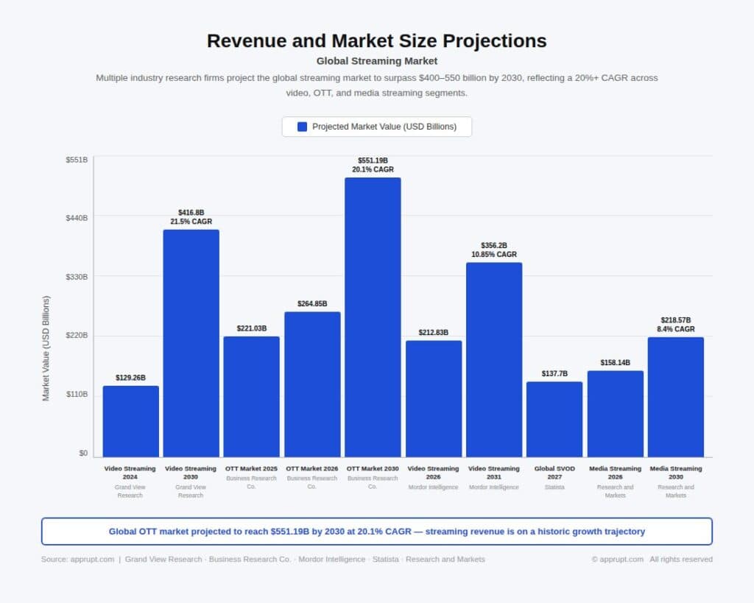Click the OTT Market 2025 bar
The width and height of the screenshot is (754, 603).
pos(251,397)
